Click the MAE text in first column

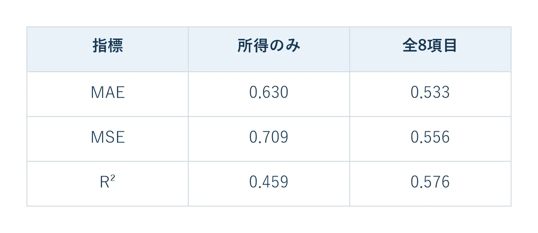pos(108,93)
